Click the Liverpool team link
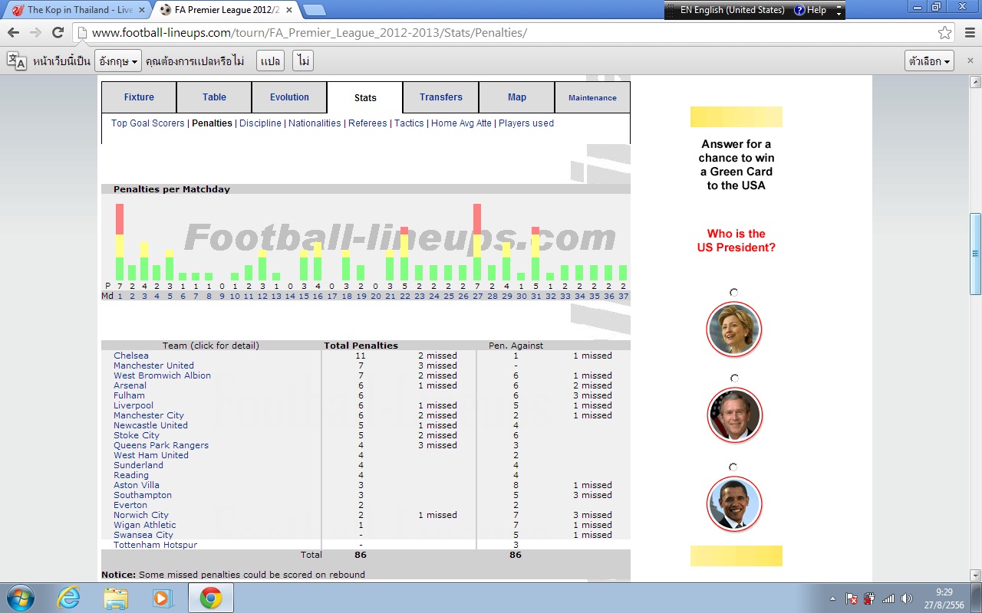The width and height of the screenshot is (982, 613). [x=133, y=405]
